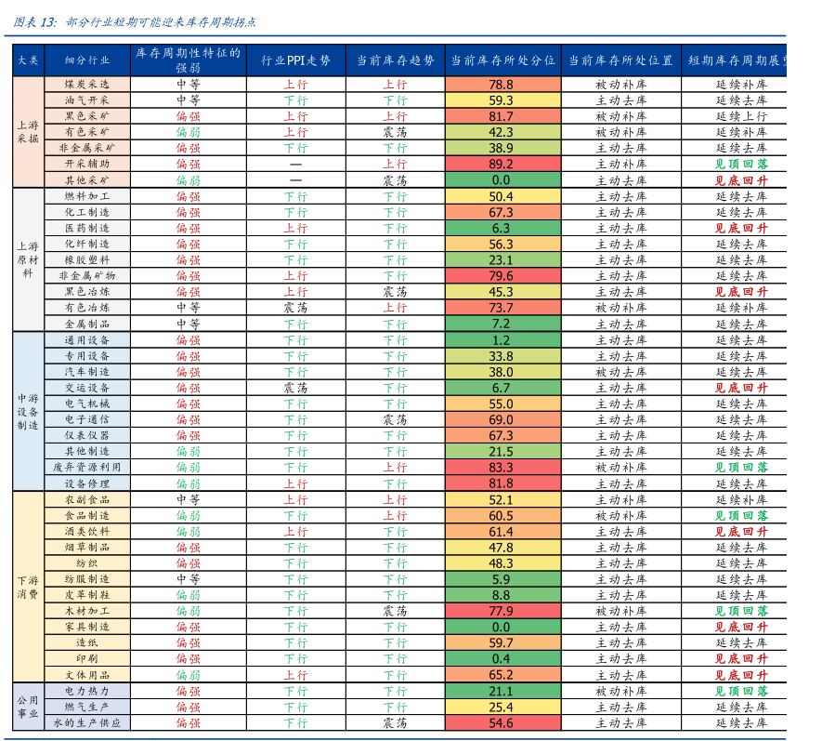822x741 pixels.
Task: Click the 大类 column header
Action: 28,60
